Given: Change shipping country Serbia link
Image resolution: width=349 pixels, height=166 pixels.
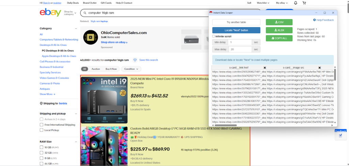Looking at the screenshot, I should pos(63,104).
